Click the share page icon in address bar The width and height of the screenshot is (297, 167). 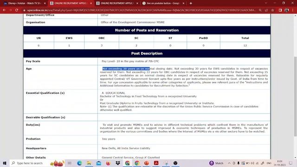click(266, 10)
